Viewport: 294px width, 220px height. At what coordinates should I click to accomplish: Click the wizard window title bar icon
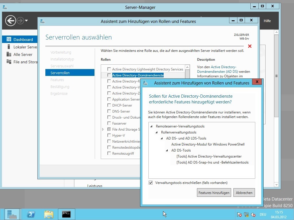pos(42,21)
